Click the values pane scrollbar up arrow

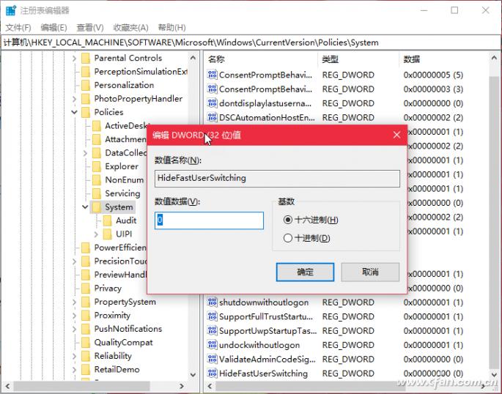click(494, 58)
